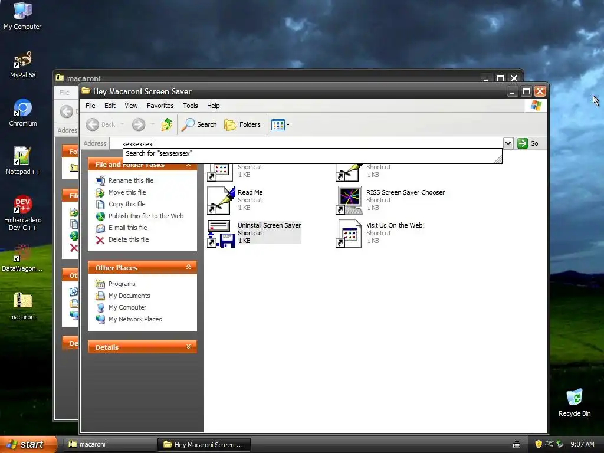Open Back history dropdown arrow
604x453 pixels.
point(122,124)
